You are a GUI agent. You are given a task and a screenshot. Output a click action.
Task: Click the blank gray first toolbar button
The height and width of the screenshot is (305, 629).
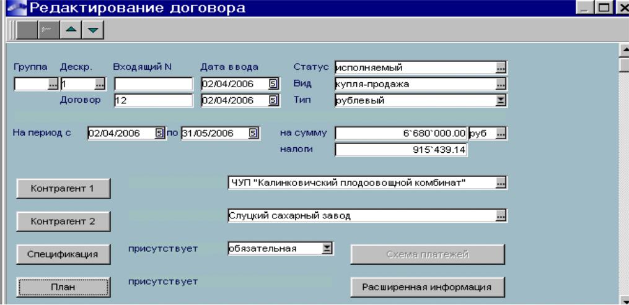point(27,30)
